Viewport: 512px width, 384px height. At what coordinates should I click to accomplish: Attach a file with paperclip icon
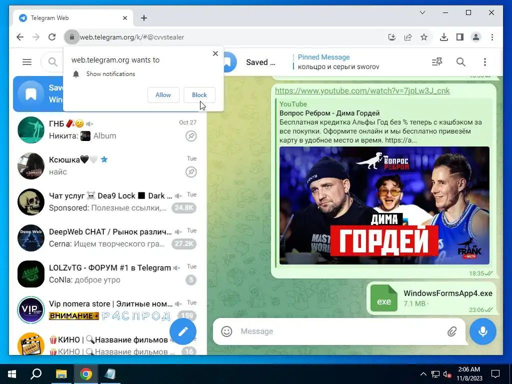(x=452, y=332)
